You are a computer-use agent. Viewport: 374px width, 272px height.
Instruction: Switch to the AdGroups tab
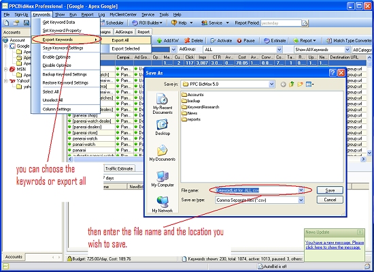click(x=124, y=32)
